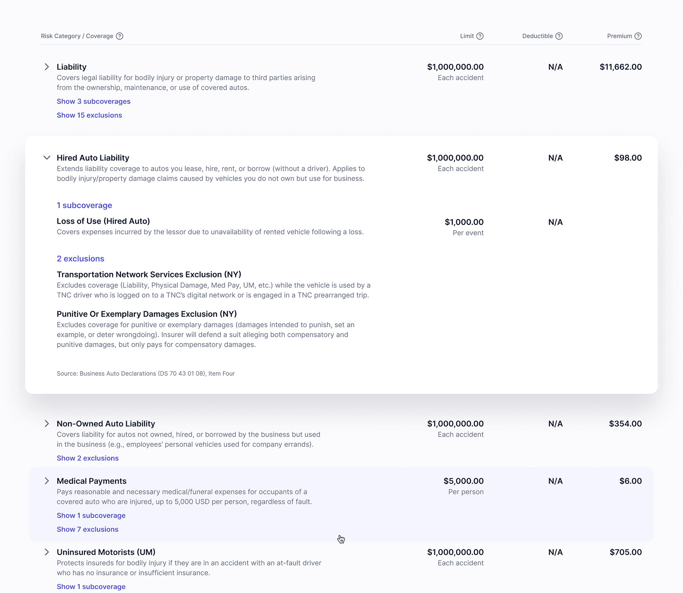The image size is (683, 593).
Task: Click the Medical Payments coverage title
Action: click(x=92, y=481)
